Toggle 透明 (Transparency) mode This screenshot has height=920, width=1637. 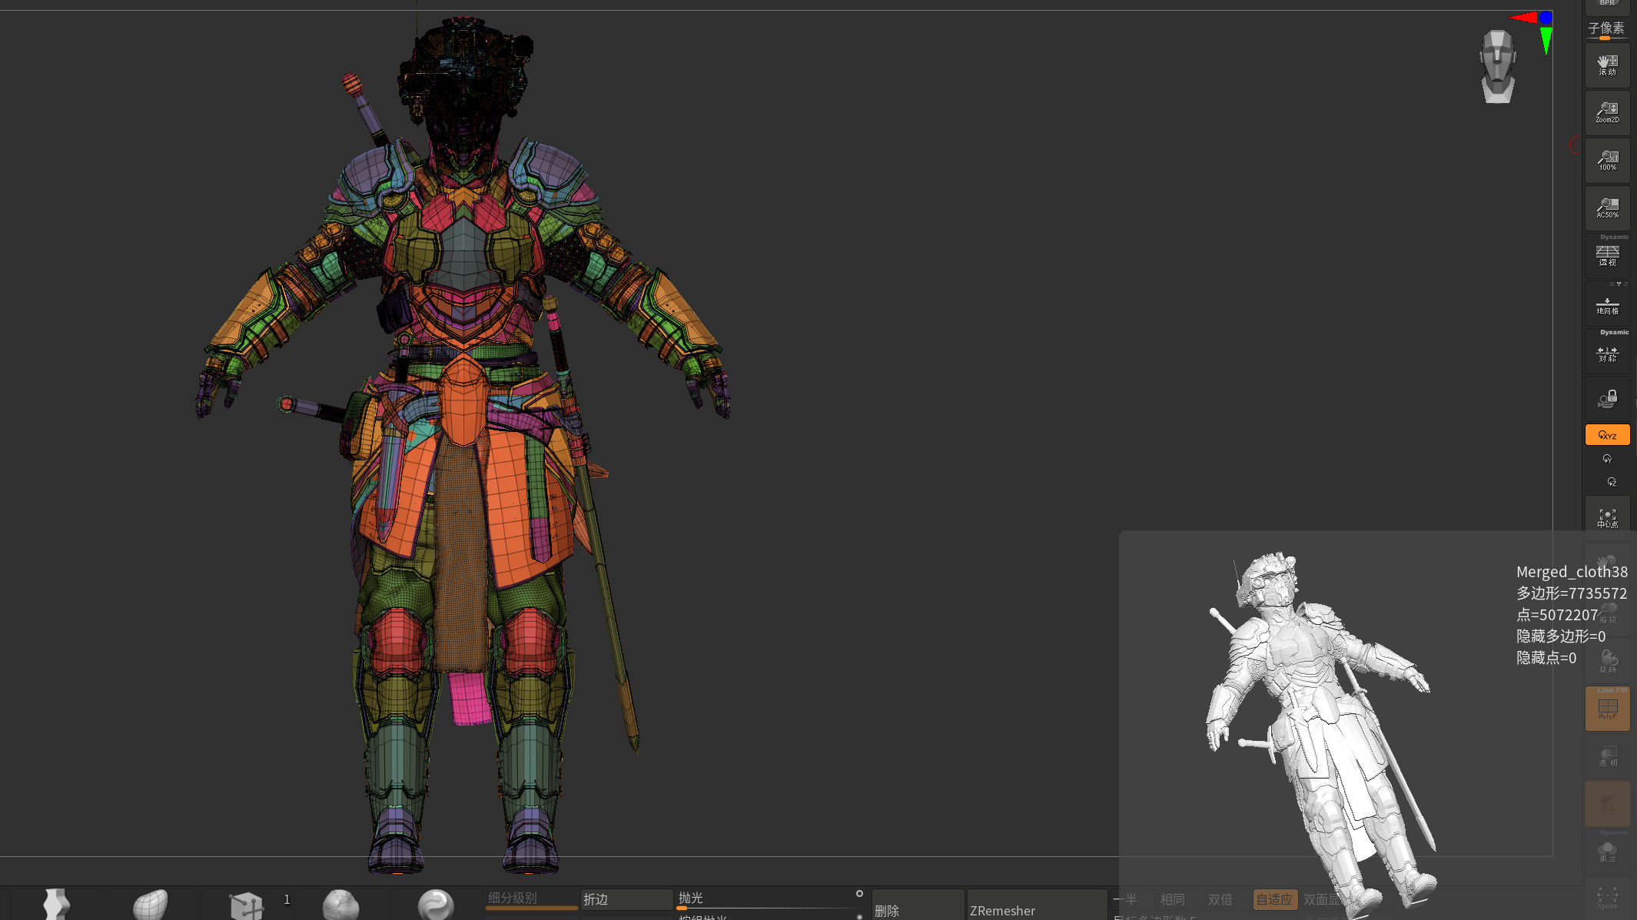point(1607,756)
